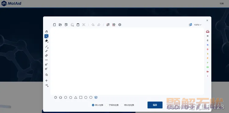229x113 pixels.
Task: Open a structure file with folder icon
Action: pyautogui.click(x=60, y=25)
